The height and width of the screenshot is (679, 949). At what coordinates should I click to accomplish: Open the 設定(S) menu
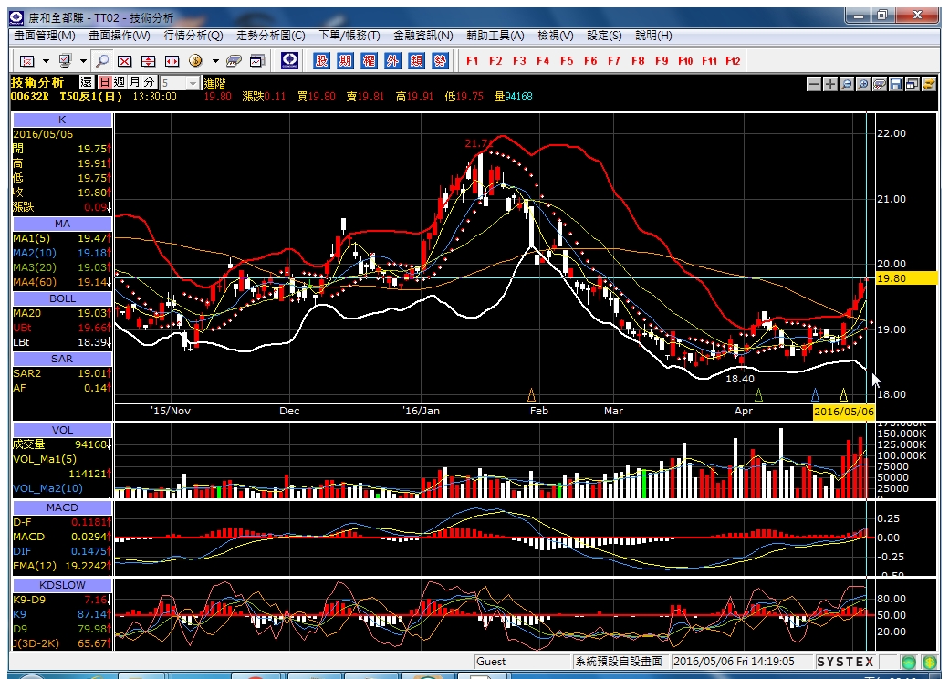605,36
